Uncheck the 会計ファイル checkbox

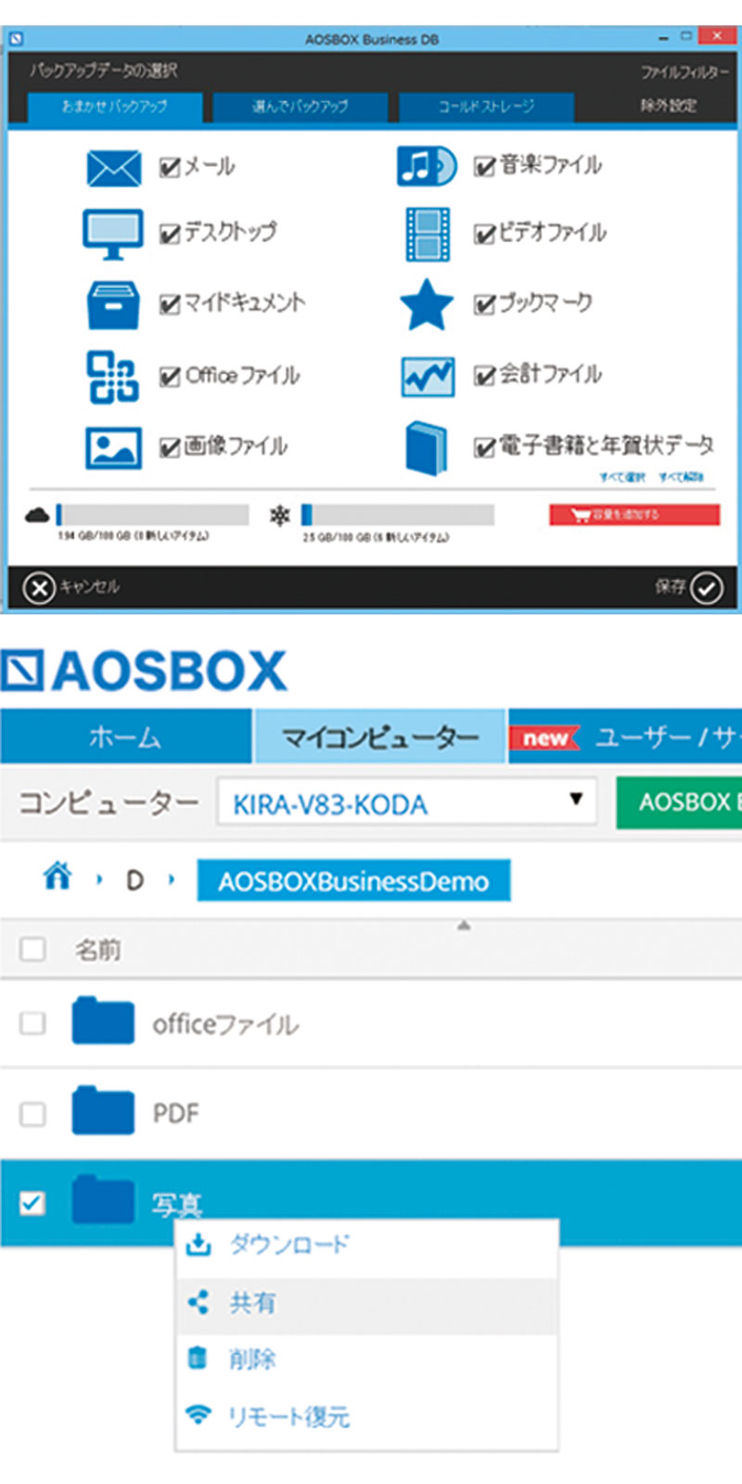point(485,376)
